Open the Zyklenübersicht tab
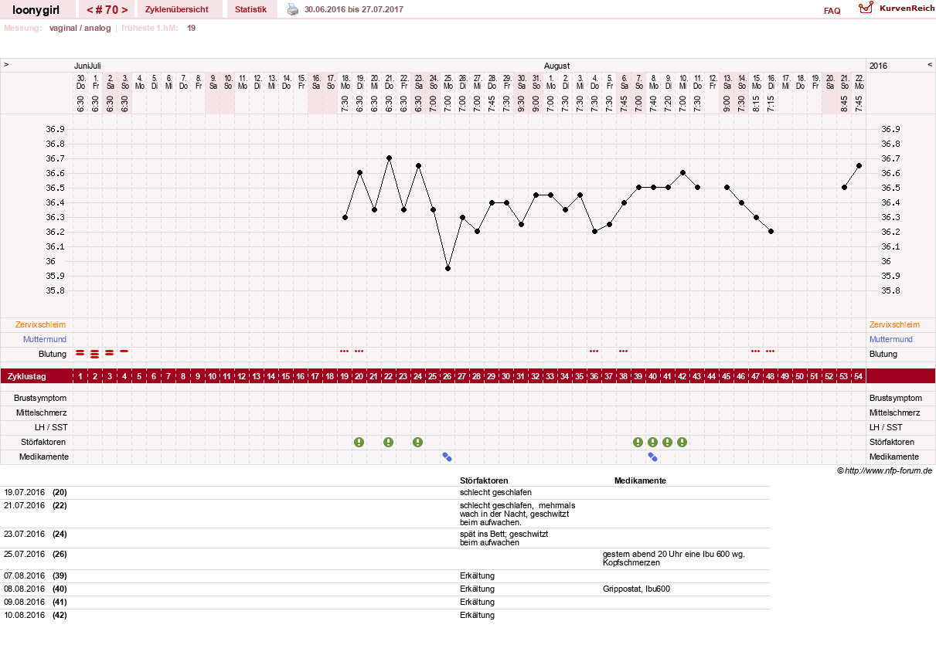The height and width of the screenshot is (662, 936). pos(177,9)
